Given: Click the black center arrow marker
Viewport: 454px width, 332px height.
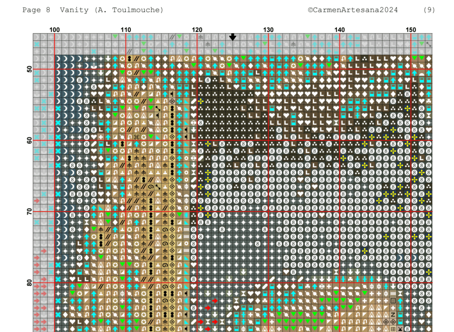Looking at the screenshot, I should pos(232,37).
